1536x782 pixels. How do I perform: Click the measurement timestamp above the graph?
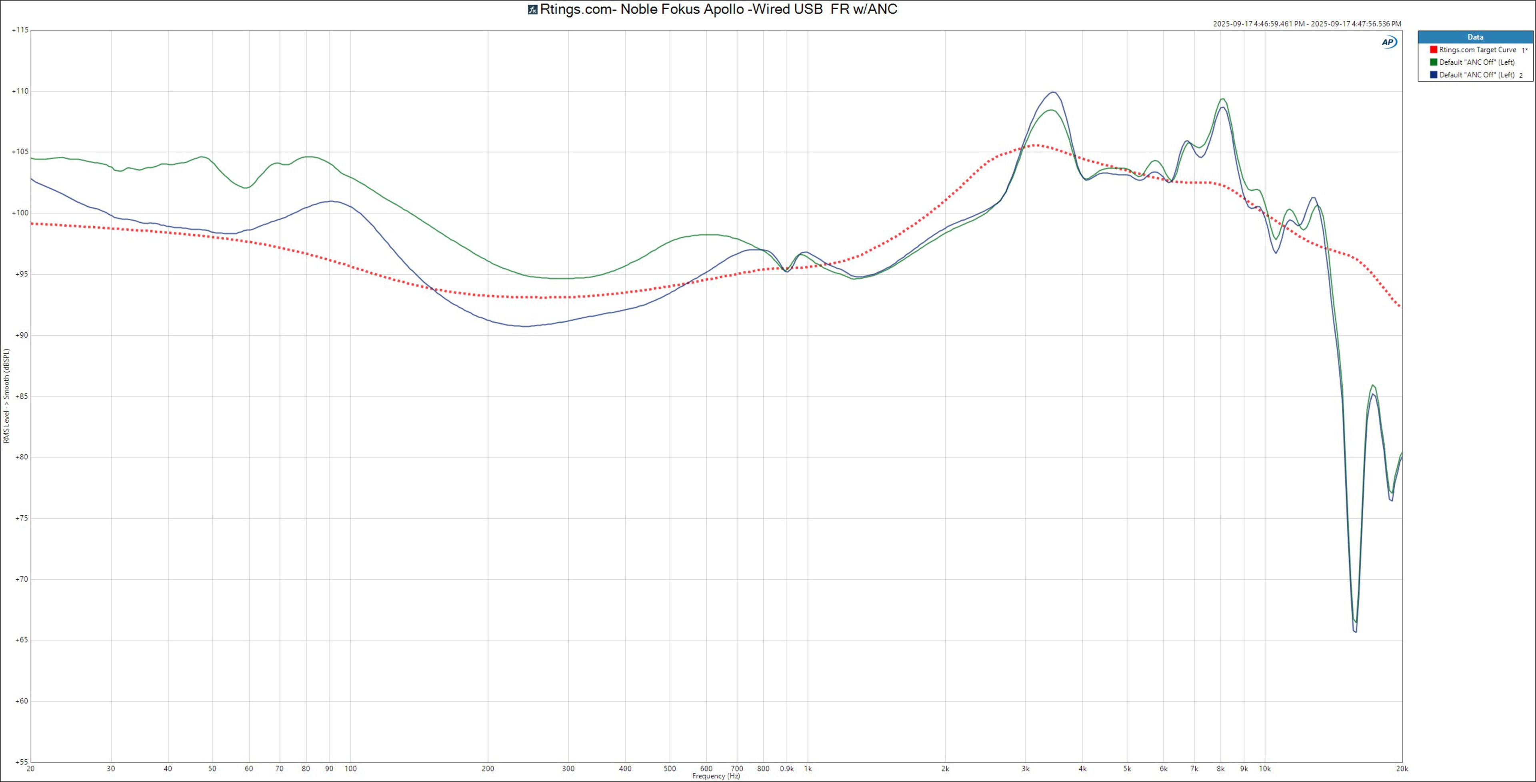(1306, 24)
